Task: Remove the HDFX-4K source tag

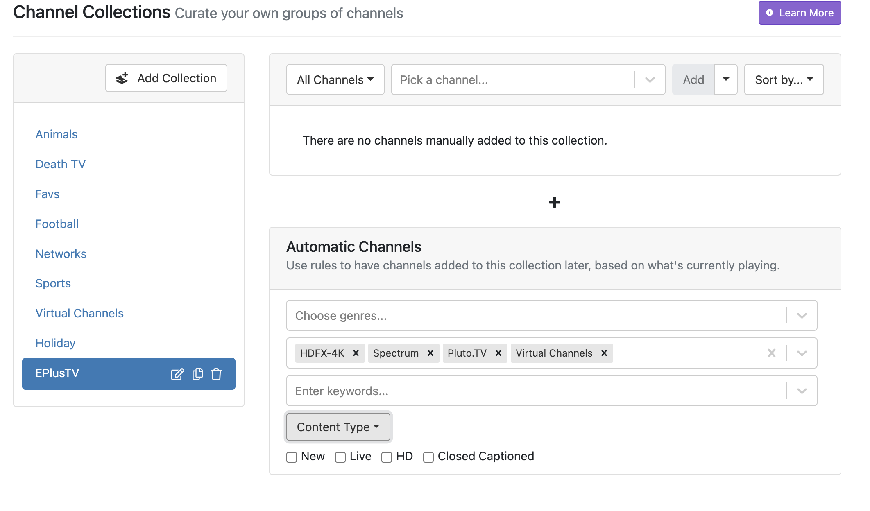Action: tap(356, 353)
